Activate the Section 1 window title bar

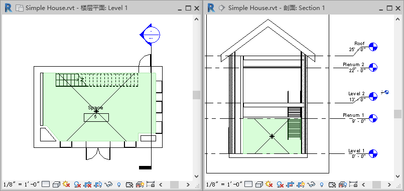pyautogui.click(x=277, y=8)
